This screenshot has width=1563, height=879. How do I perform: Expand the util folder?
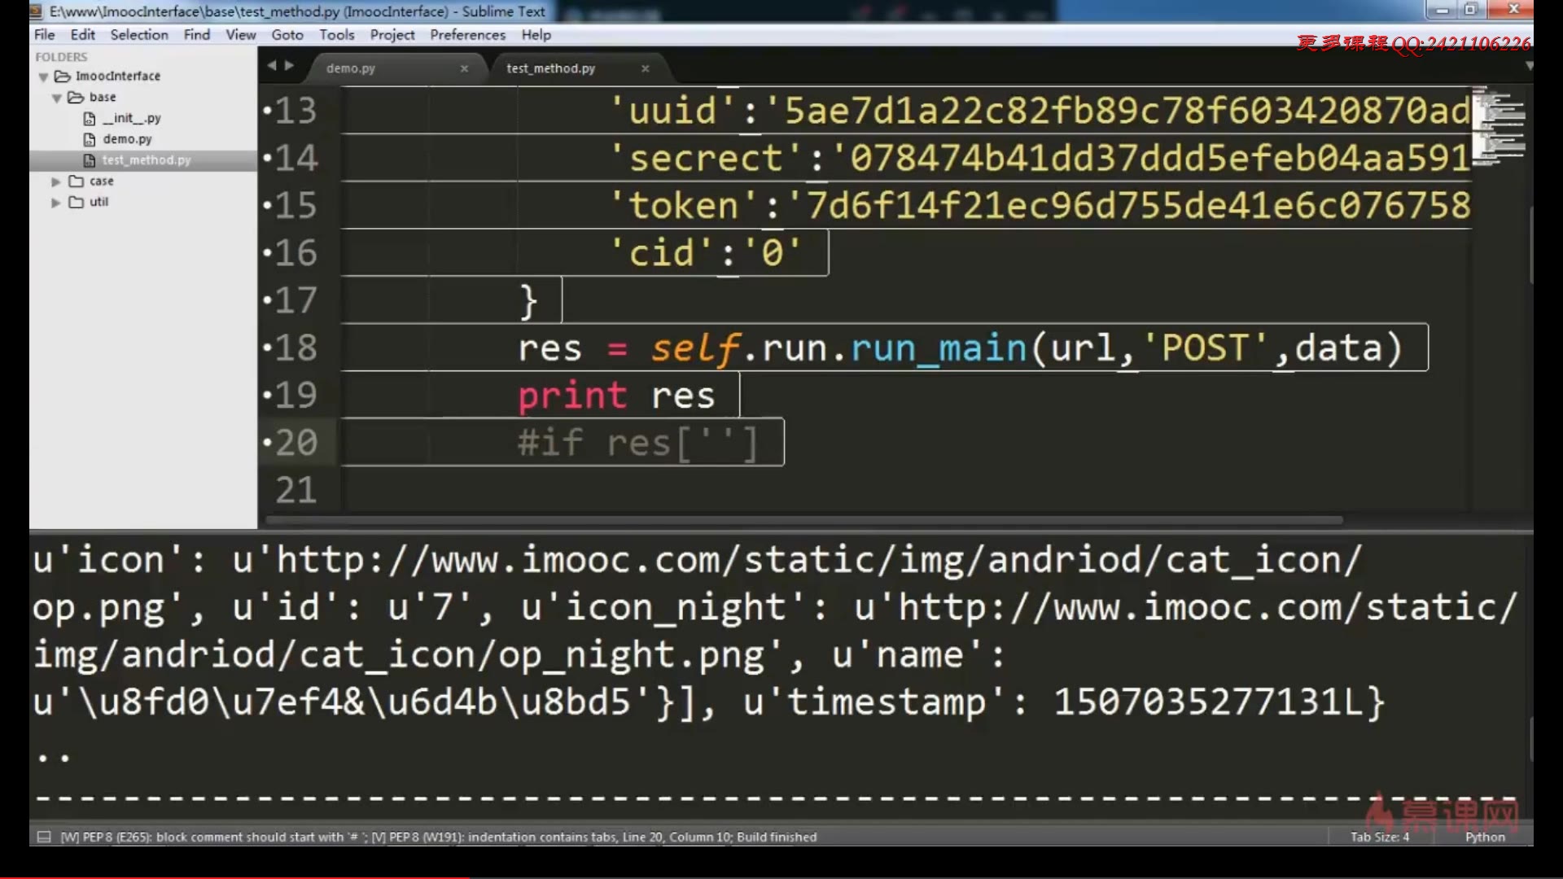[x=55, y=203]
